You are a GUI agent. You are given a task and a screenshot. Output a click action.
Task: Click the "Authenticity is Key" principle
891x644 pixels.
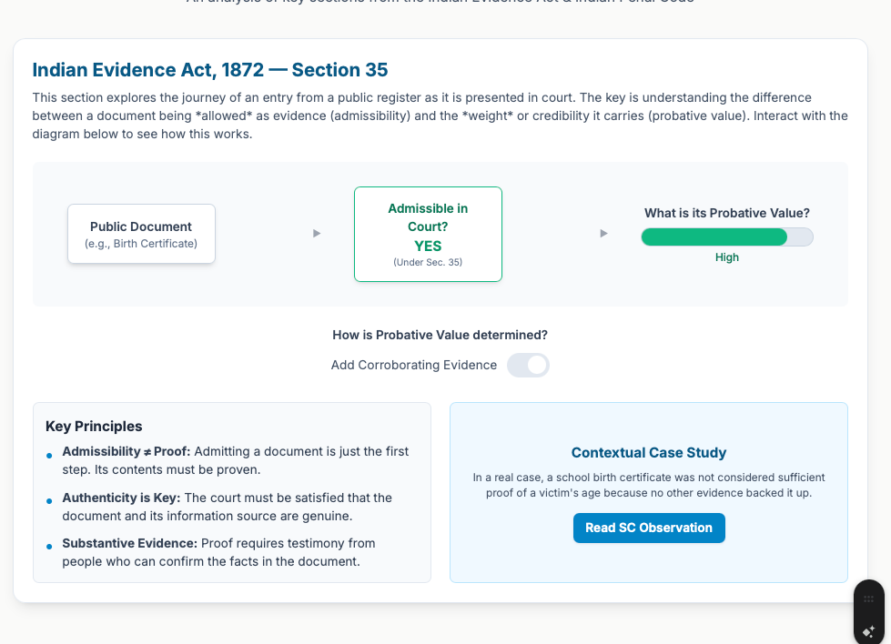tap(121, 498)
